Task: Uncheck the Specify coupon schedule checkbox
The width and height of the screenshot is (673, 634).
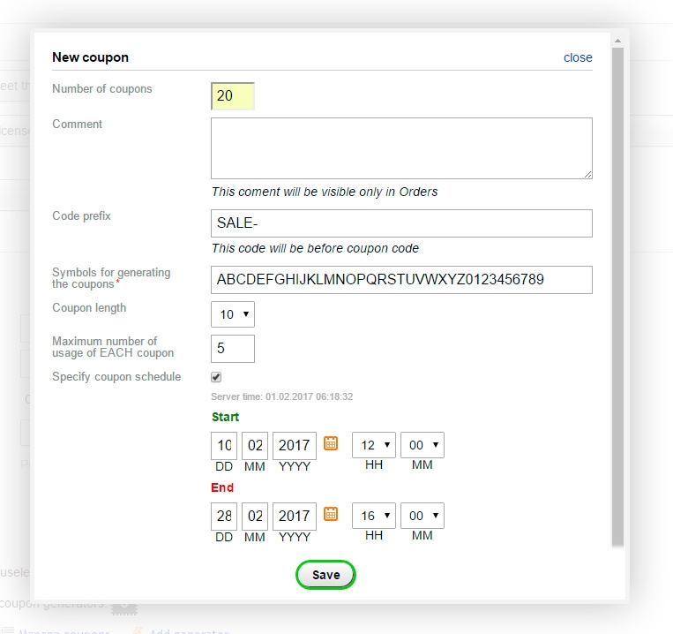Action: click(216, 377)
